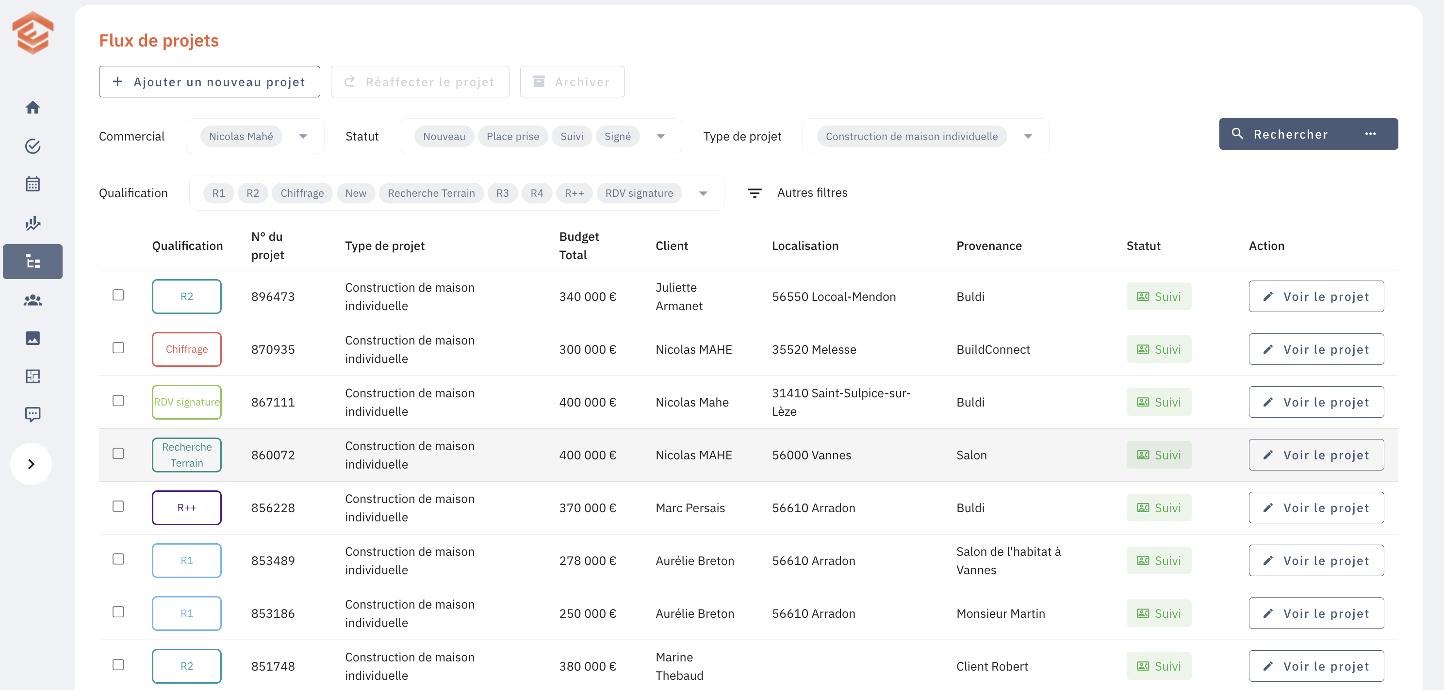Open the home icon in sidebar
1444x690 pixels.
[33, 108]
